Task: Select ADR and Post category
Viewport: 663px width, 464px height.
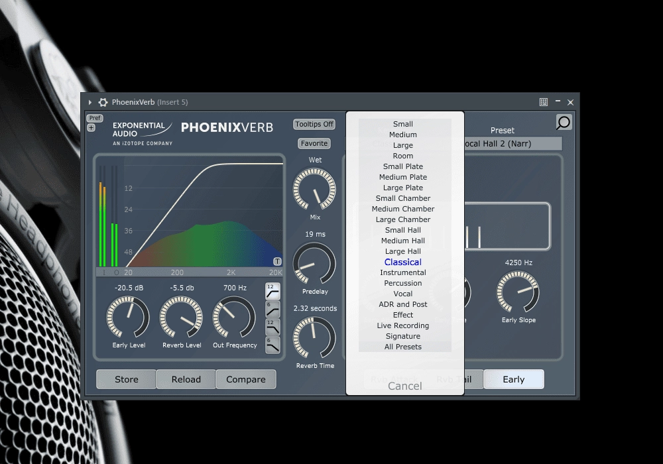Action: click(x=403, y=304)
